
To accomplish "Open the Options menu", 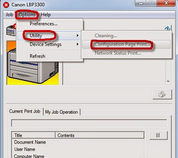I will [27, 15].
